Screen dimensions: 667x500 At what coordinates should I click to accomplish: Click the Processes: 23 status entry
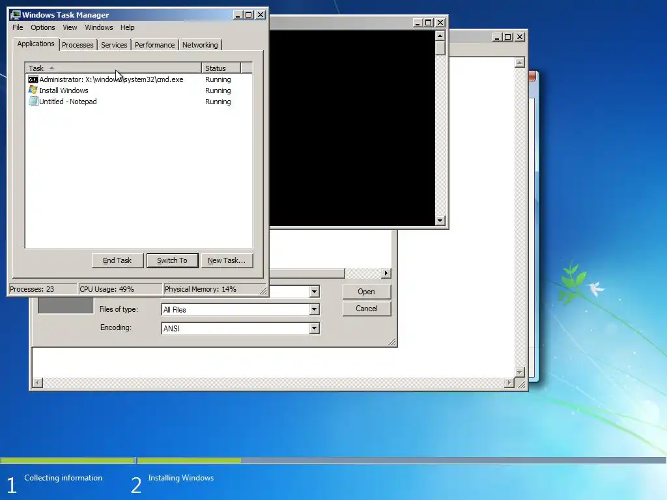(x=42, y=289)
